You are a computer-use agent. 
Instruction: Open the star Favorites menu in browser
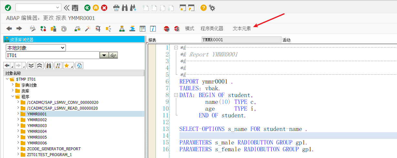tap(68, 65)
